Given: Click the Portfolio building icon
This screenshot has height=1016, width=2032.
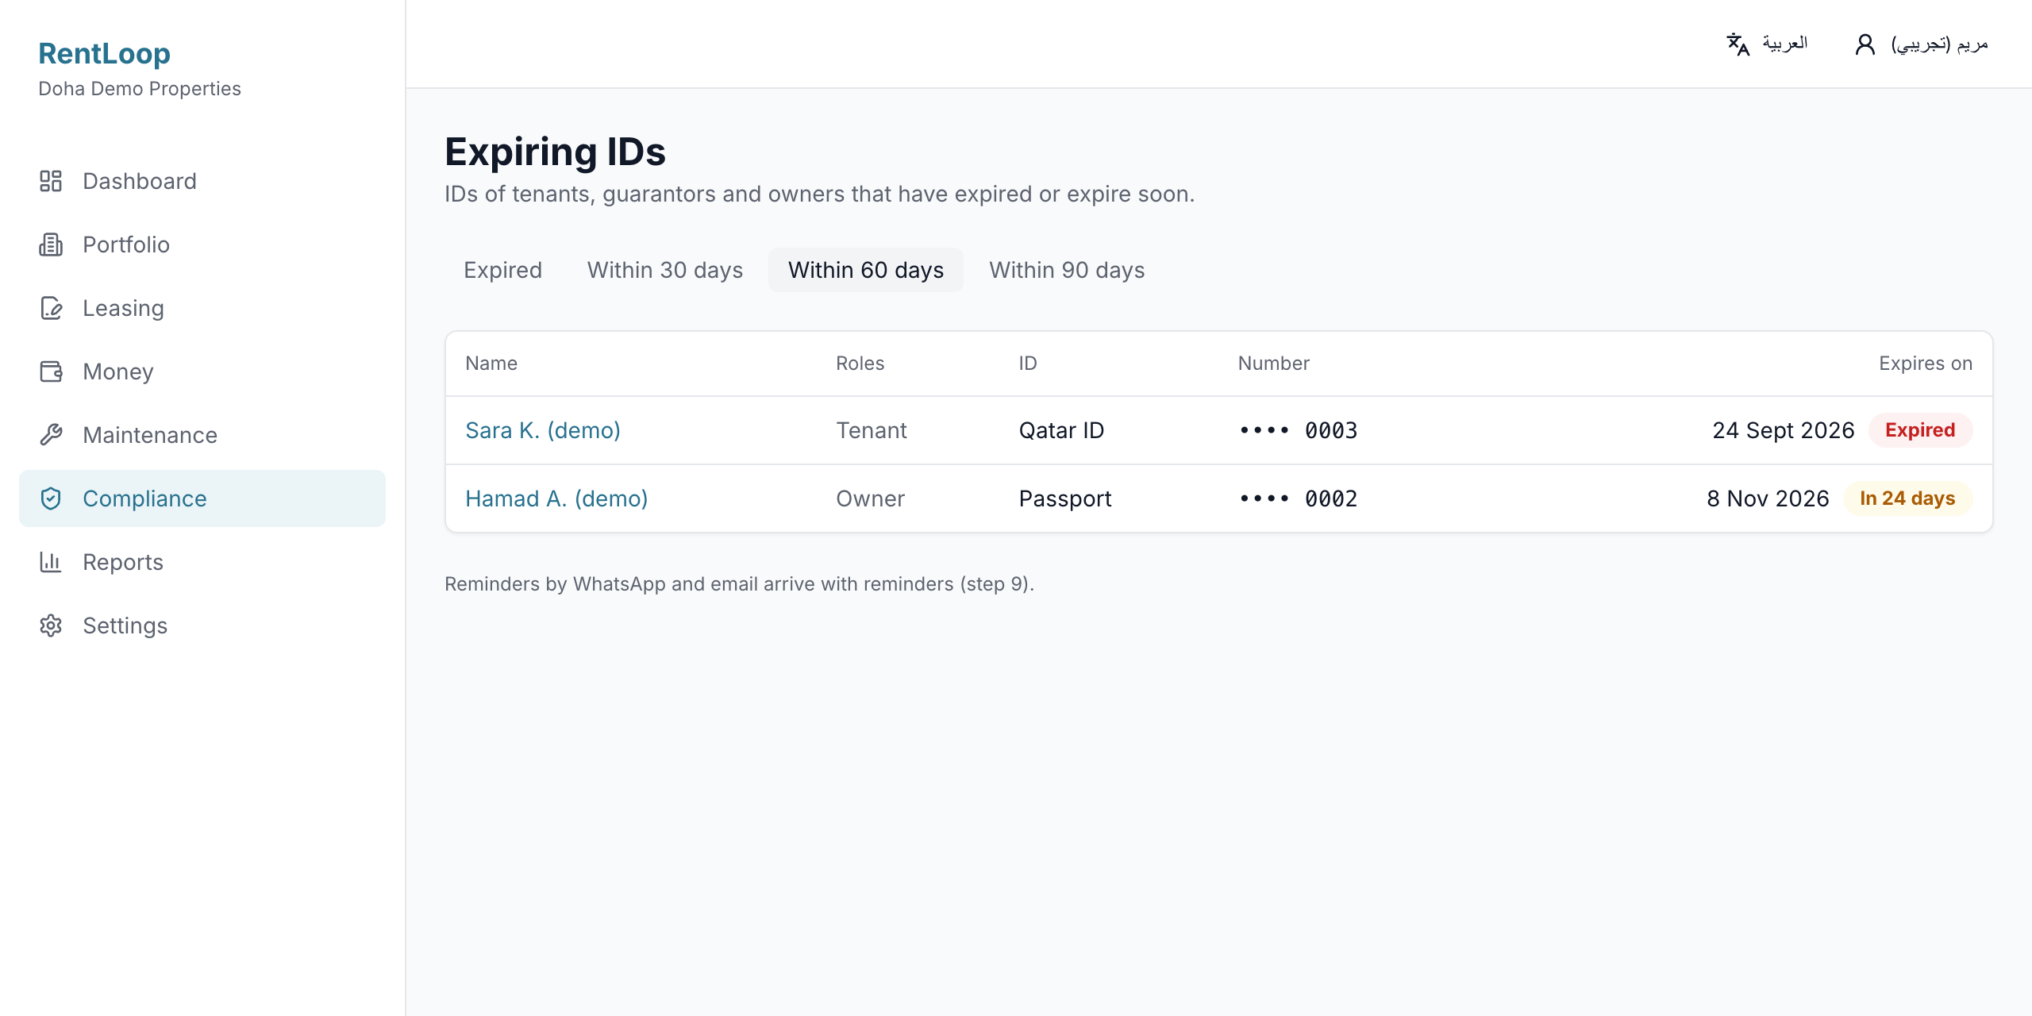Looking at the screenshot, I should coord(51,244).
